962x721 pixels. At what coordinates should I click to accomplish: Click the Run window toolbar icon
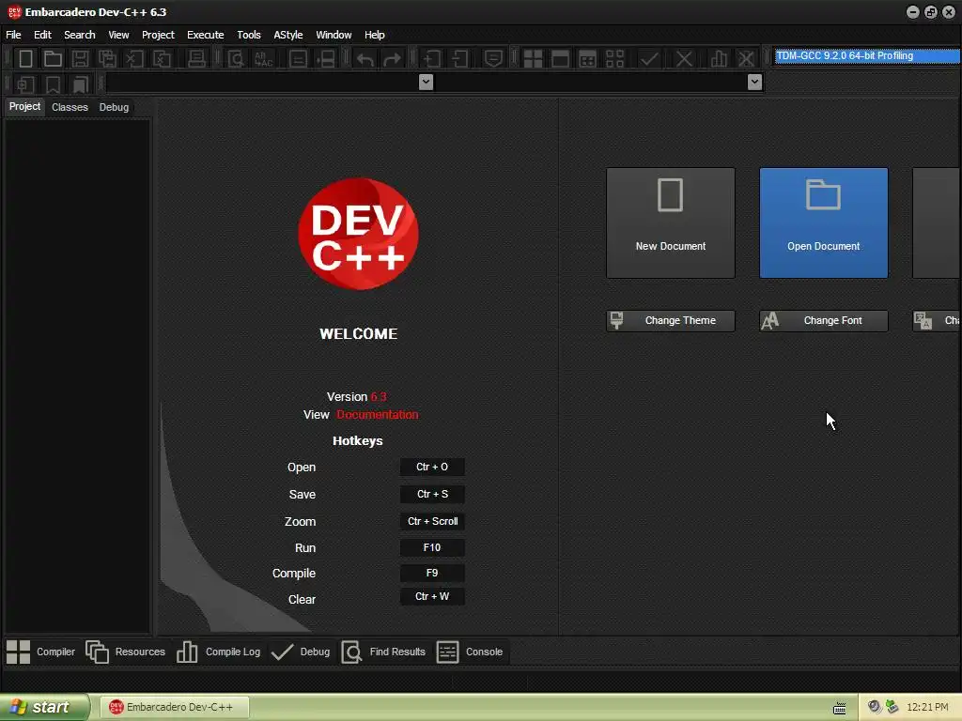point(560,59)
